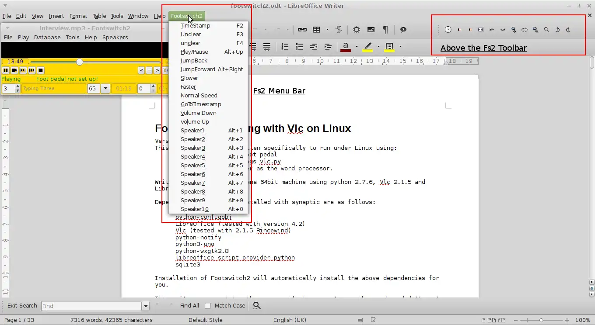Toggle insert mode indicator in status bar
Image resolution: width=595 pixels, height=325 pixels.
pyautogui.click(x=361, y=320)
